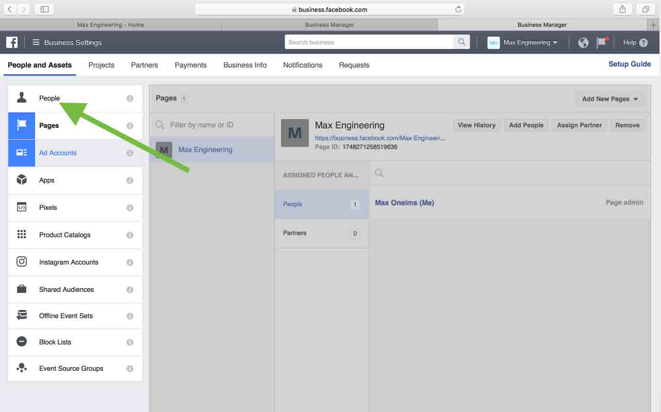Click the Search business input field
The image size is (661, 412).
(369, 42)
